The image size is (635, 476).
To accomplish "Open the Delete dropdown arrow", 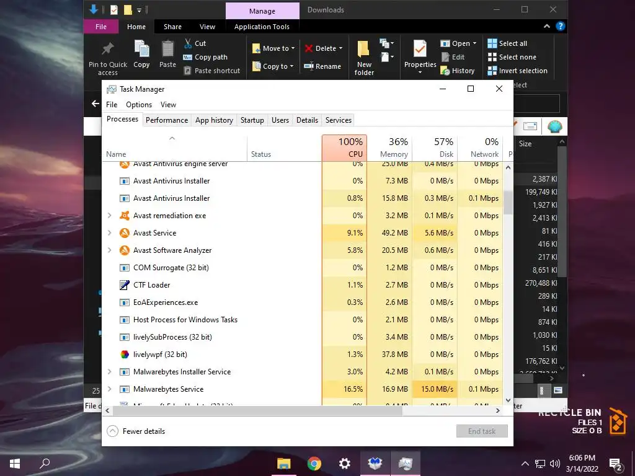I will [340, 48].
